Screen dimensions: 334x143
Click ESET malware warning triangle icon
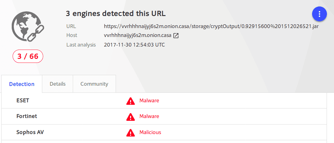[x=130, y=101]
